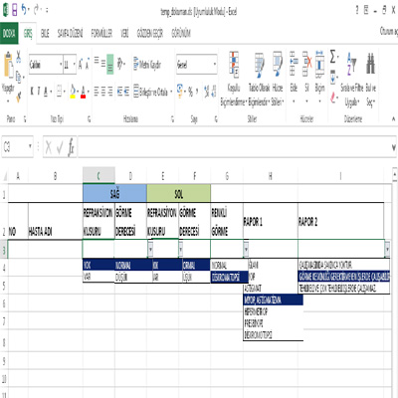The height and width of the screenshot is (398, 398).
Task: Click Merge and Center (Birleştir ve Ortala)
Action: 150,92
